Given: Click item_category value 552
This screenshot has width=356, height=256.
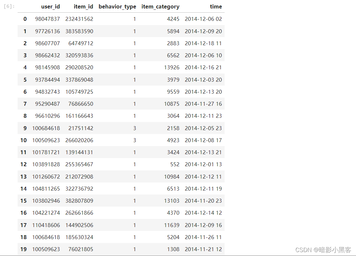Looking at the screenshot, I should coord(175,164).
